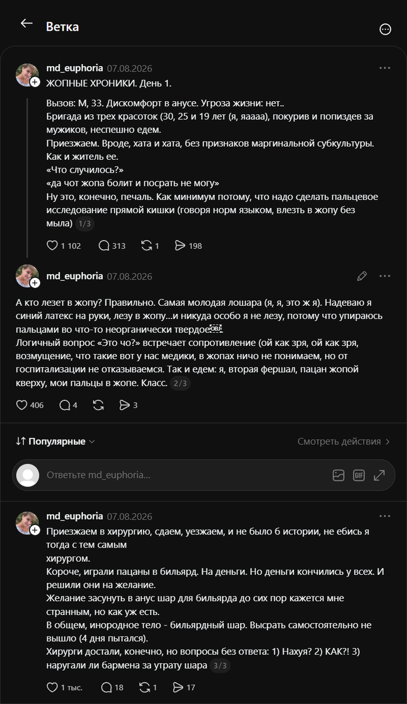Screen dimensions: 407x704
Task: Attach an image in the reply box
Action: point(338,475)
